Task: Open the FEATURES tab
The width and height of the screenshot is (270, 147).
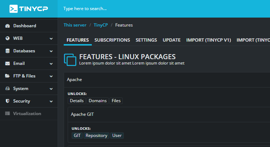Action: (78, 40)
